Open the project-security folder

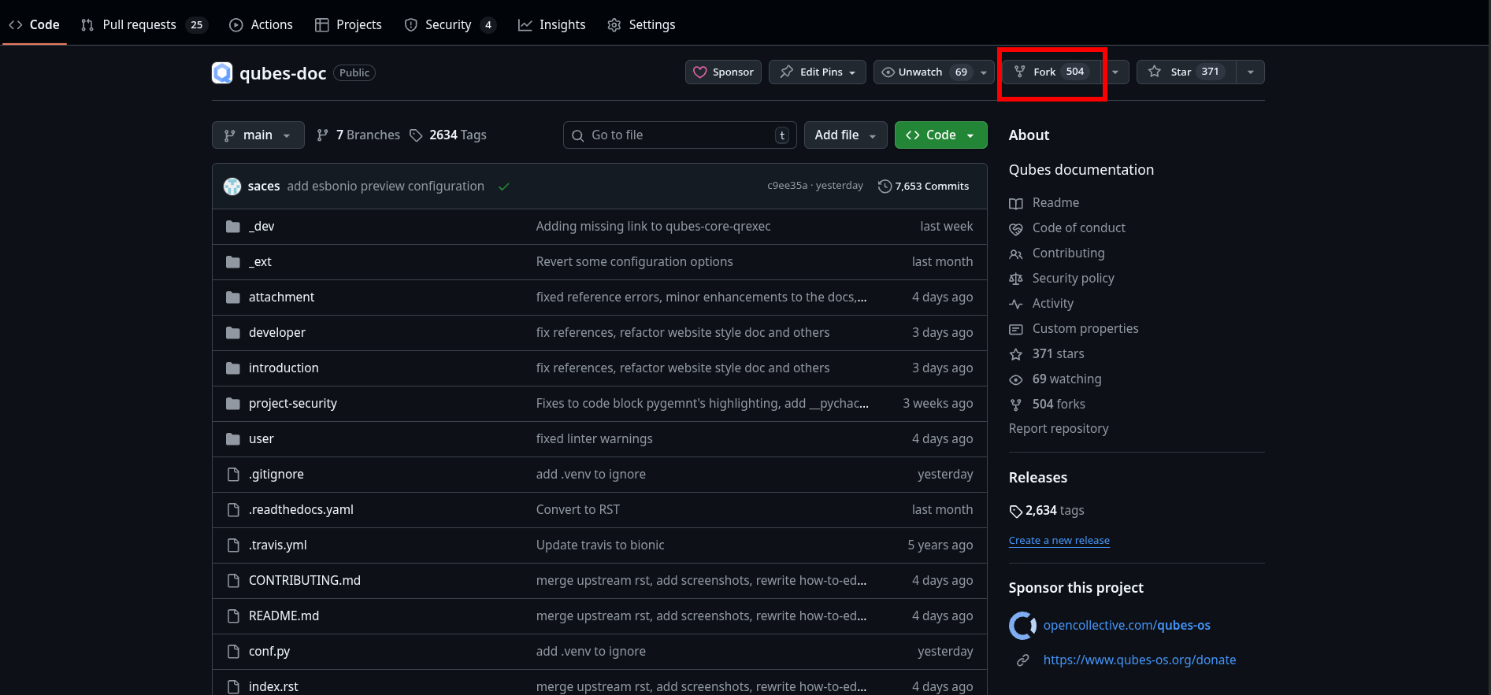pyautogui.click(x=293, y=404)
